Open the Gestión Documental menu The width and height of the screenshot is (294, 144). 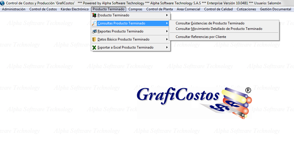[x=275, y=9]
